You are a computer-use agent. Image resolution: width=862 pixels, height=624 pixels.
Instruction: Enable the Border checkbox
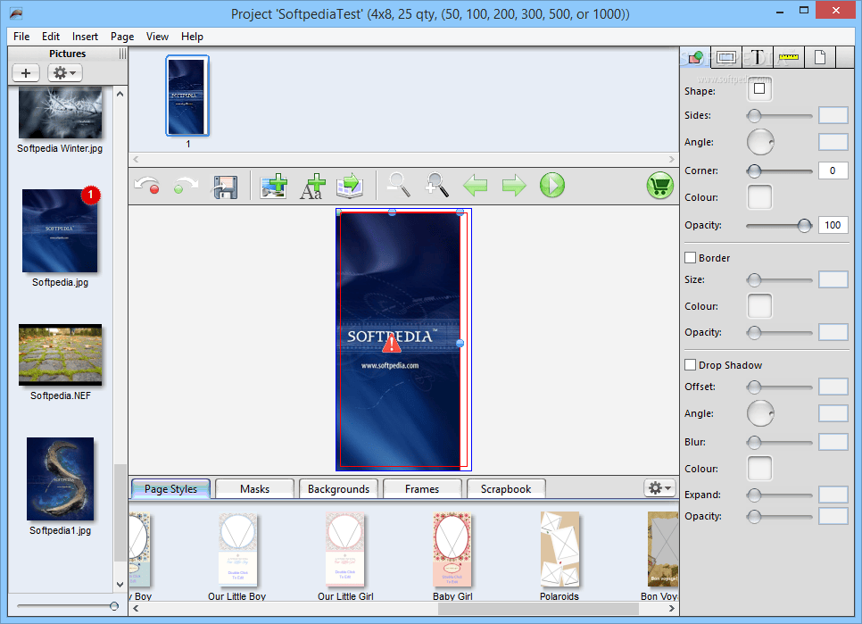click(691, 257)
